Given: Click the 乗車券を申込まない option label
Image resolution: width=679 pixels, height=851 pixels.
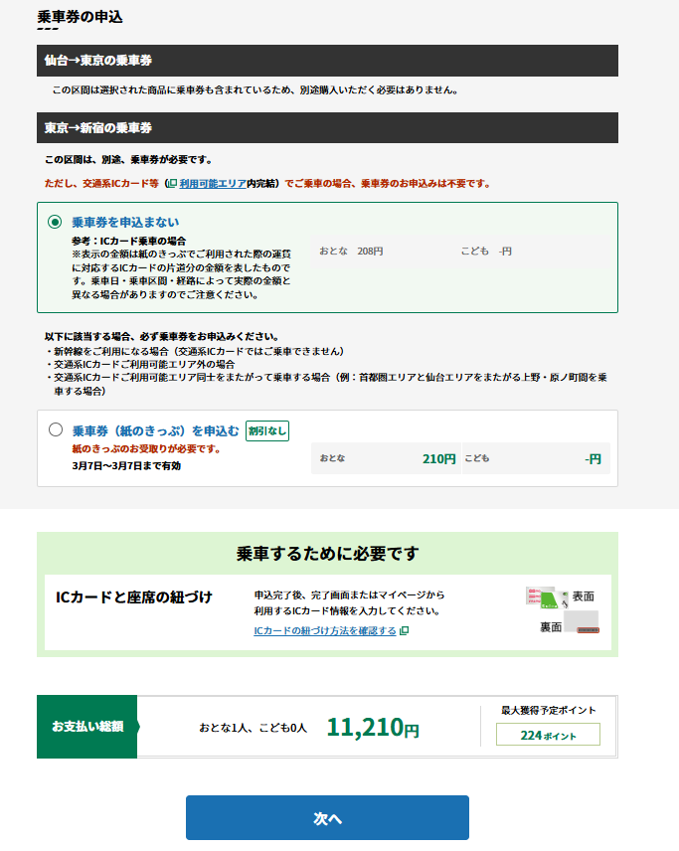Looking at the screenshot, I should tap(125, 222).
